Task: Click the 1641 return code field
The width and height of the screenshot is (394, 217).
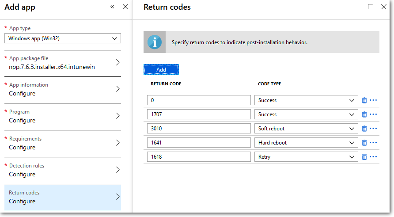Action: coord(199,143)
